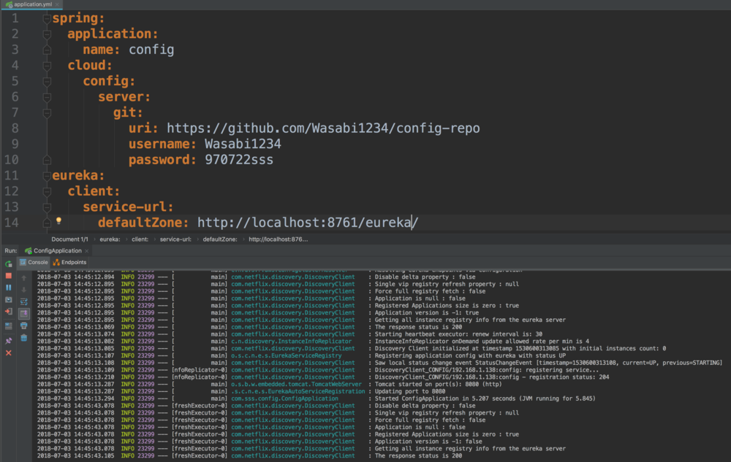Click the exit icon with red arrow
Image resolution: width=731 pixels, height=462 pixels.
(x=9, y=312)
